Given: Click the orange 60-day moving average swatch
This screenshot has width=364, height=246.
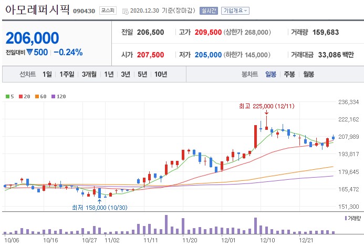Looking at the screenshot, I should [37, 96].
